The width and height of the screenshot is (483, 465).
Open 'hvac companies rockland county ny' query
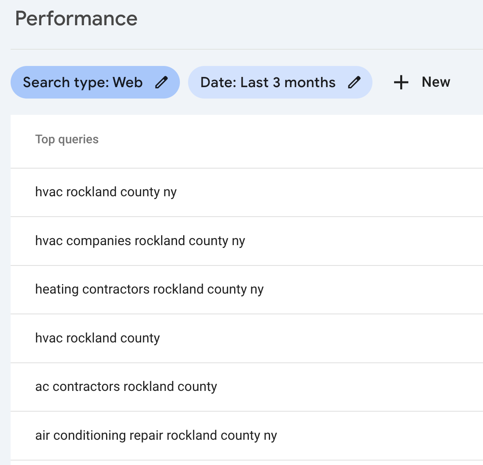click(x=140, y=241)
